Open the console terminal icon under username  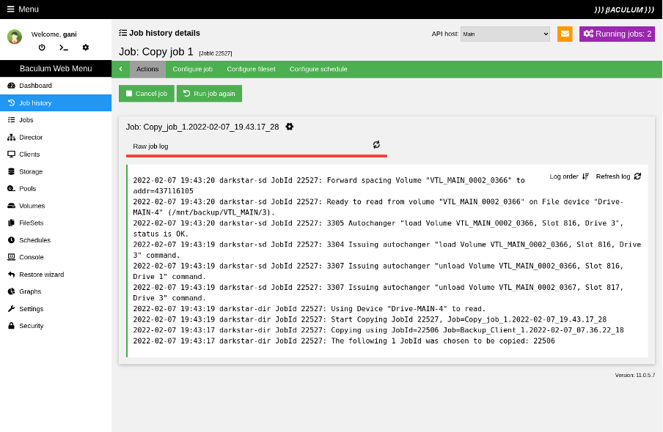click(x=64, y=48)
